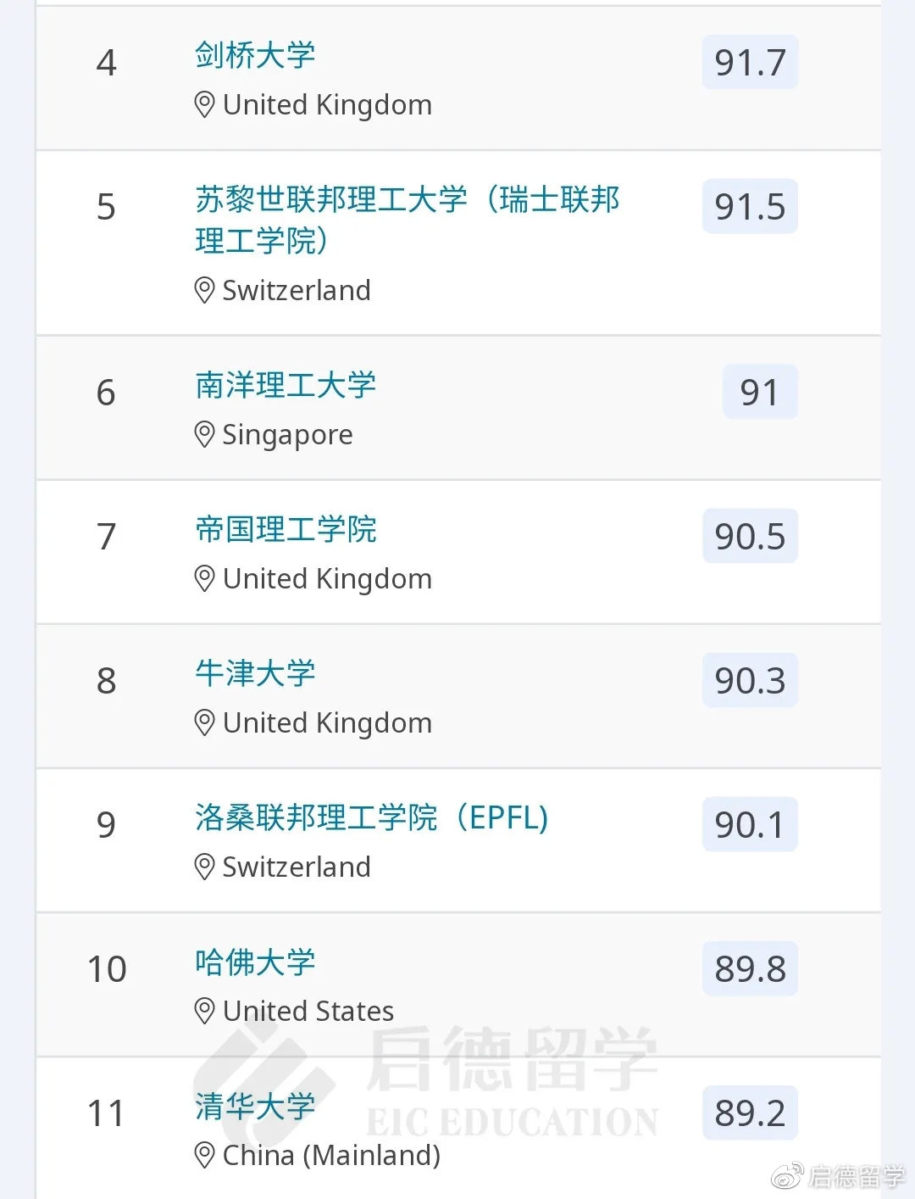Click location pin next to China (Mainland)

[204, 1155]
